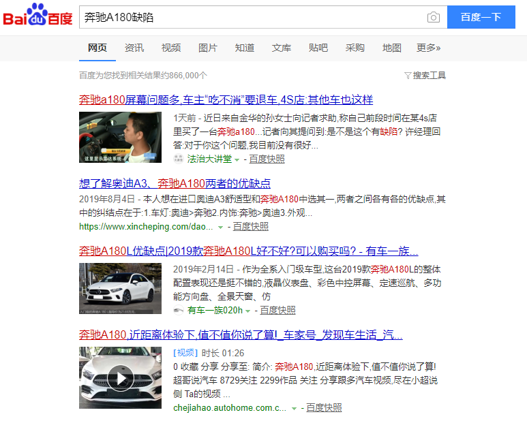This screenshot has height=421, width=527.
Task: Expand dropdown arrow beside 法治大讲堂
Action: tap(237, 160)
